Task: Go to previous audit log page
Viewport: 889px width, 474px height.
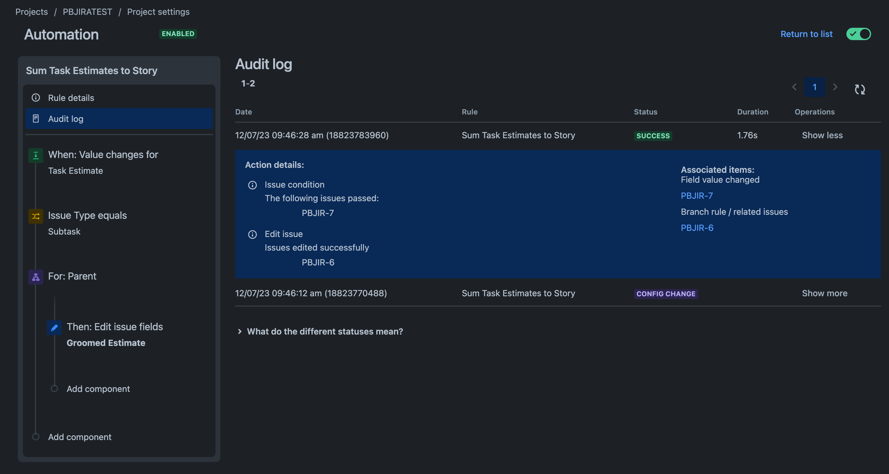Action: 794,87
